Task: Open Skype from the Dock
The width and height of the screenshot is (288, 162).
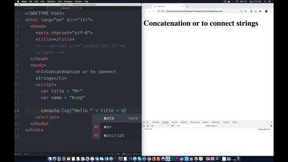Action: [139, 159]
